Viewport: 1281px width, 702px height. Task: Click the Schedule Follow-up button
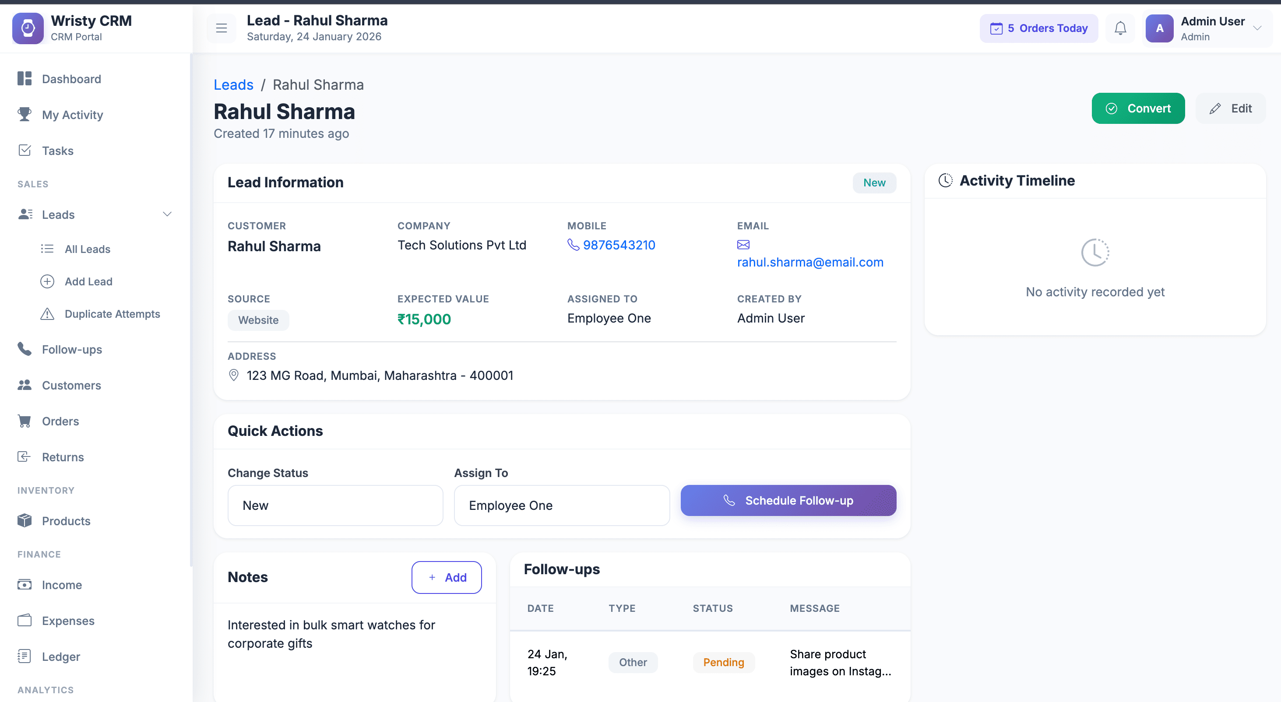(x=788, y=500)
